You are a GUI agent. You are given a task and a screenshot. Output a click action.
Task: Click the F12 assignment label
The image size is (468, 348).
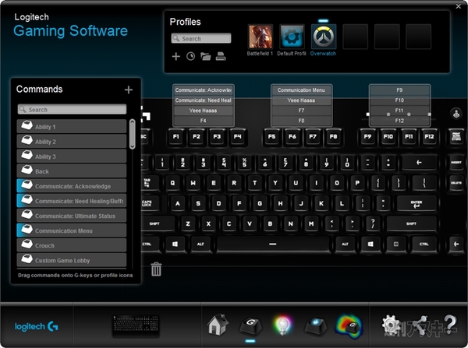tap(399, 121)
